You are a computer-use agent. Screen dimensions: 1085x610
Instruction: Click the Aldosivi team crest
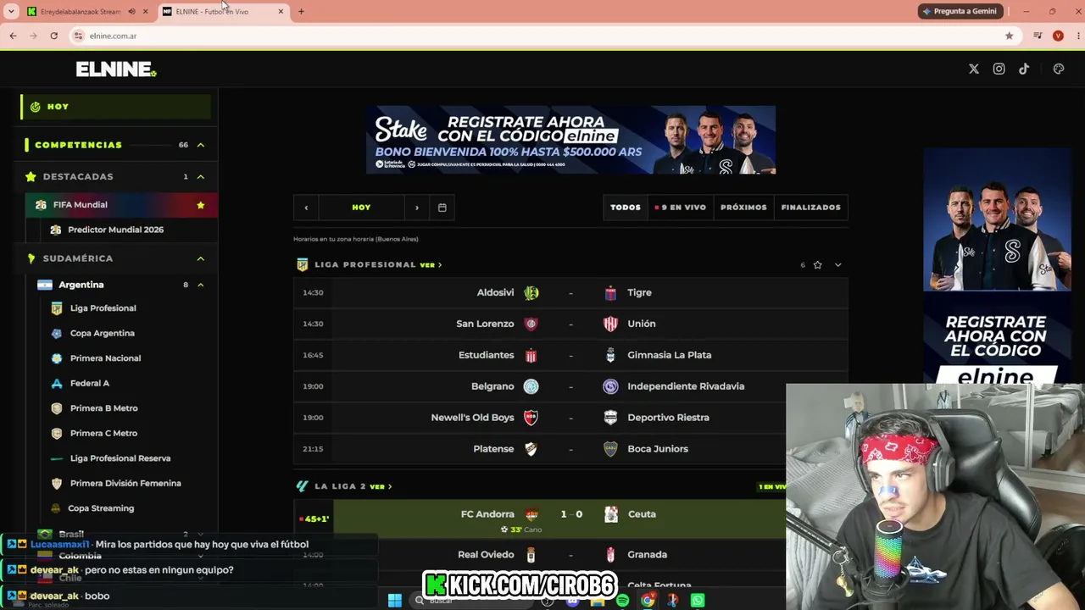[531, 293]
